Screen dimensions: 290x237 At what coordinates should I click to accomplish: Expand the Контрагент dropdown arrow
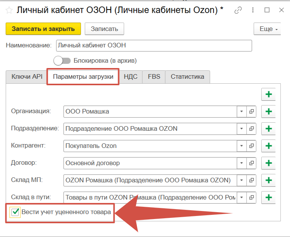[x=241, y=146]
